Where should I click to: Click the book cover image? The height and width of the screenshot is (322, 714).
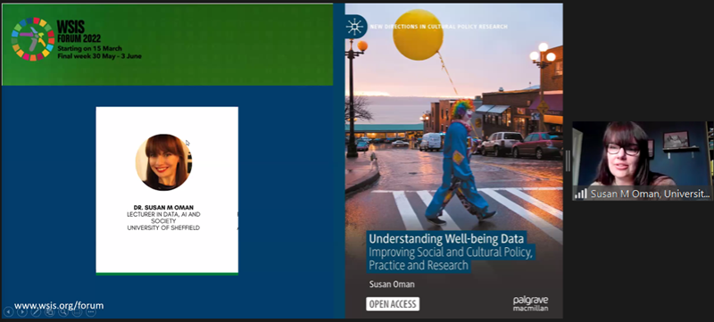[454, 161]
